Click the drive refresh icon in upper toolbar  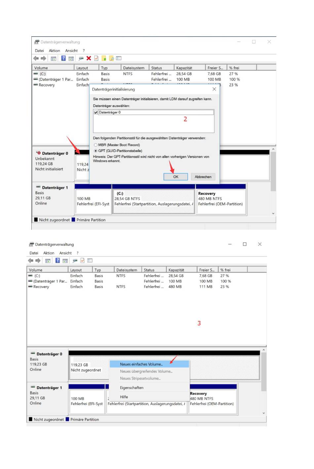(81, 59)
